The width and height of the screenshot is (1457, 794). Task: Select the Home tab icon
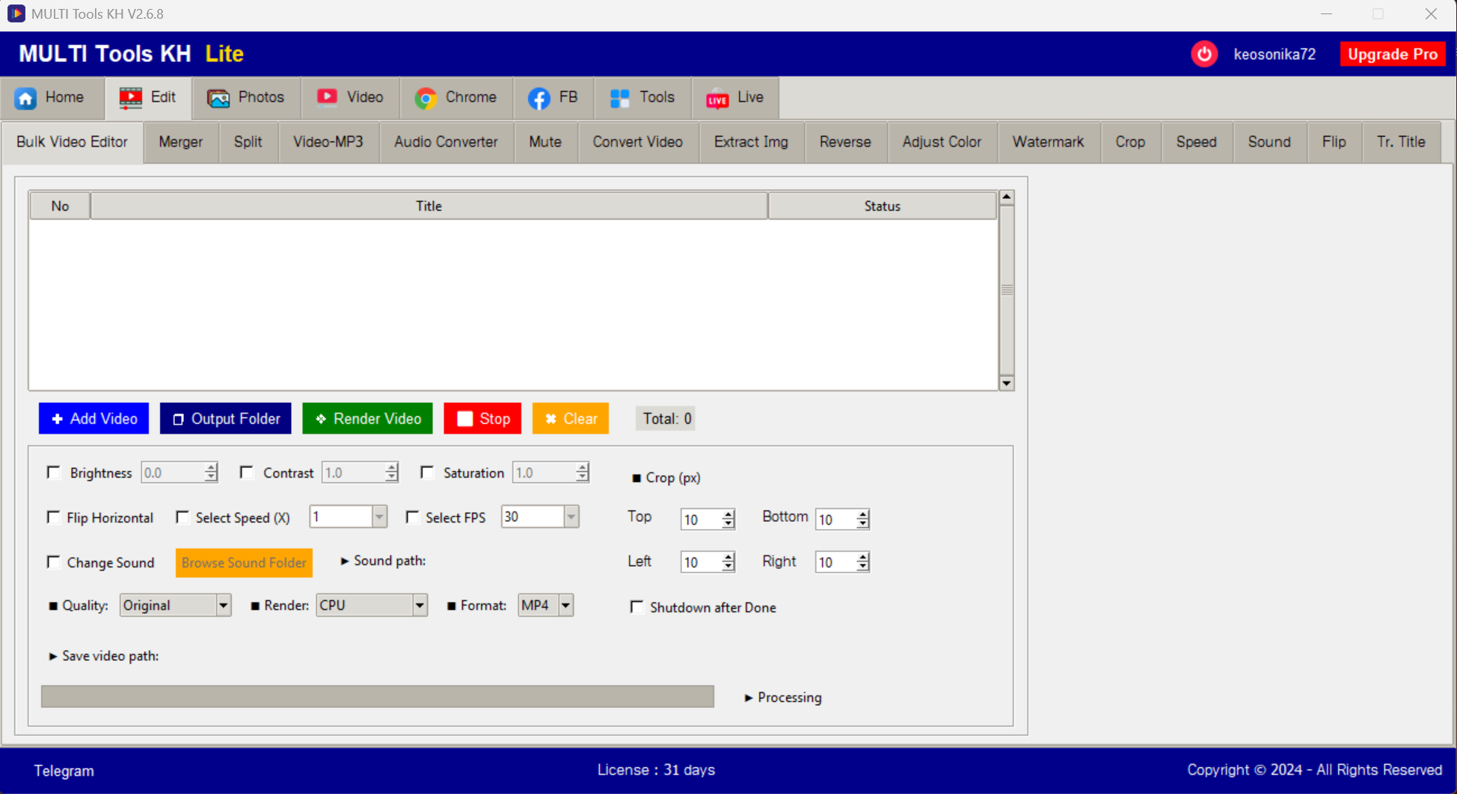[x=26, y=97]
